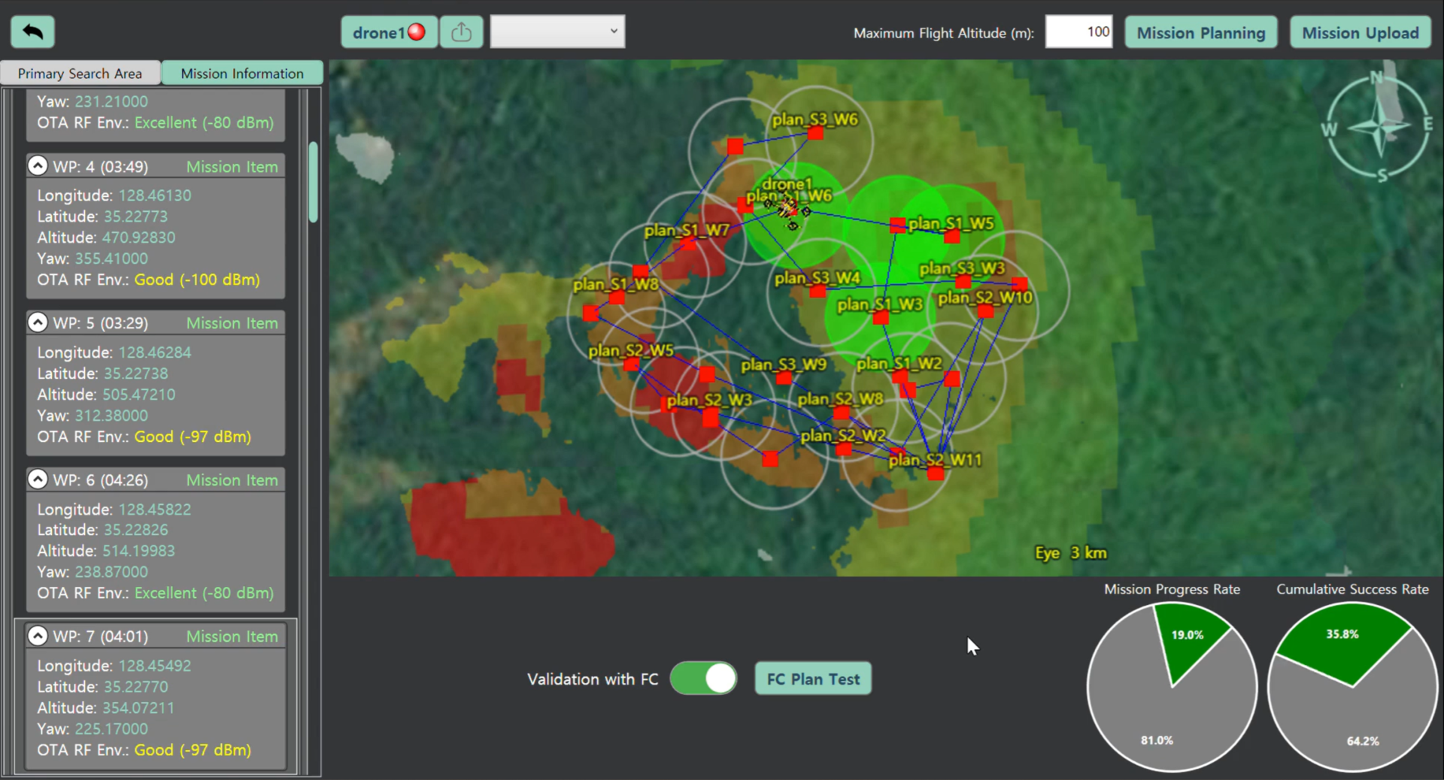The height and width of the screenshot is (780, 1444).
Task: Select waypoint marker plan_S2_W2
Action: point(844,449)
